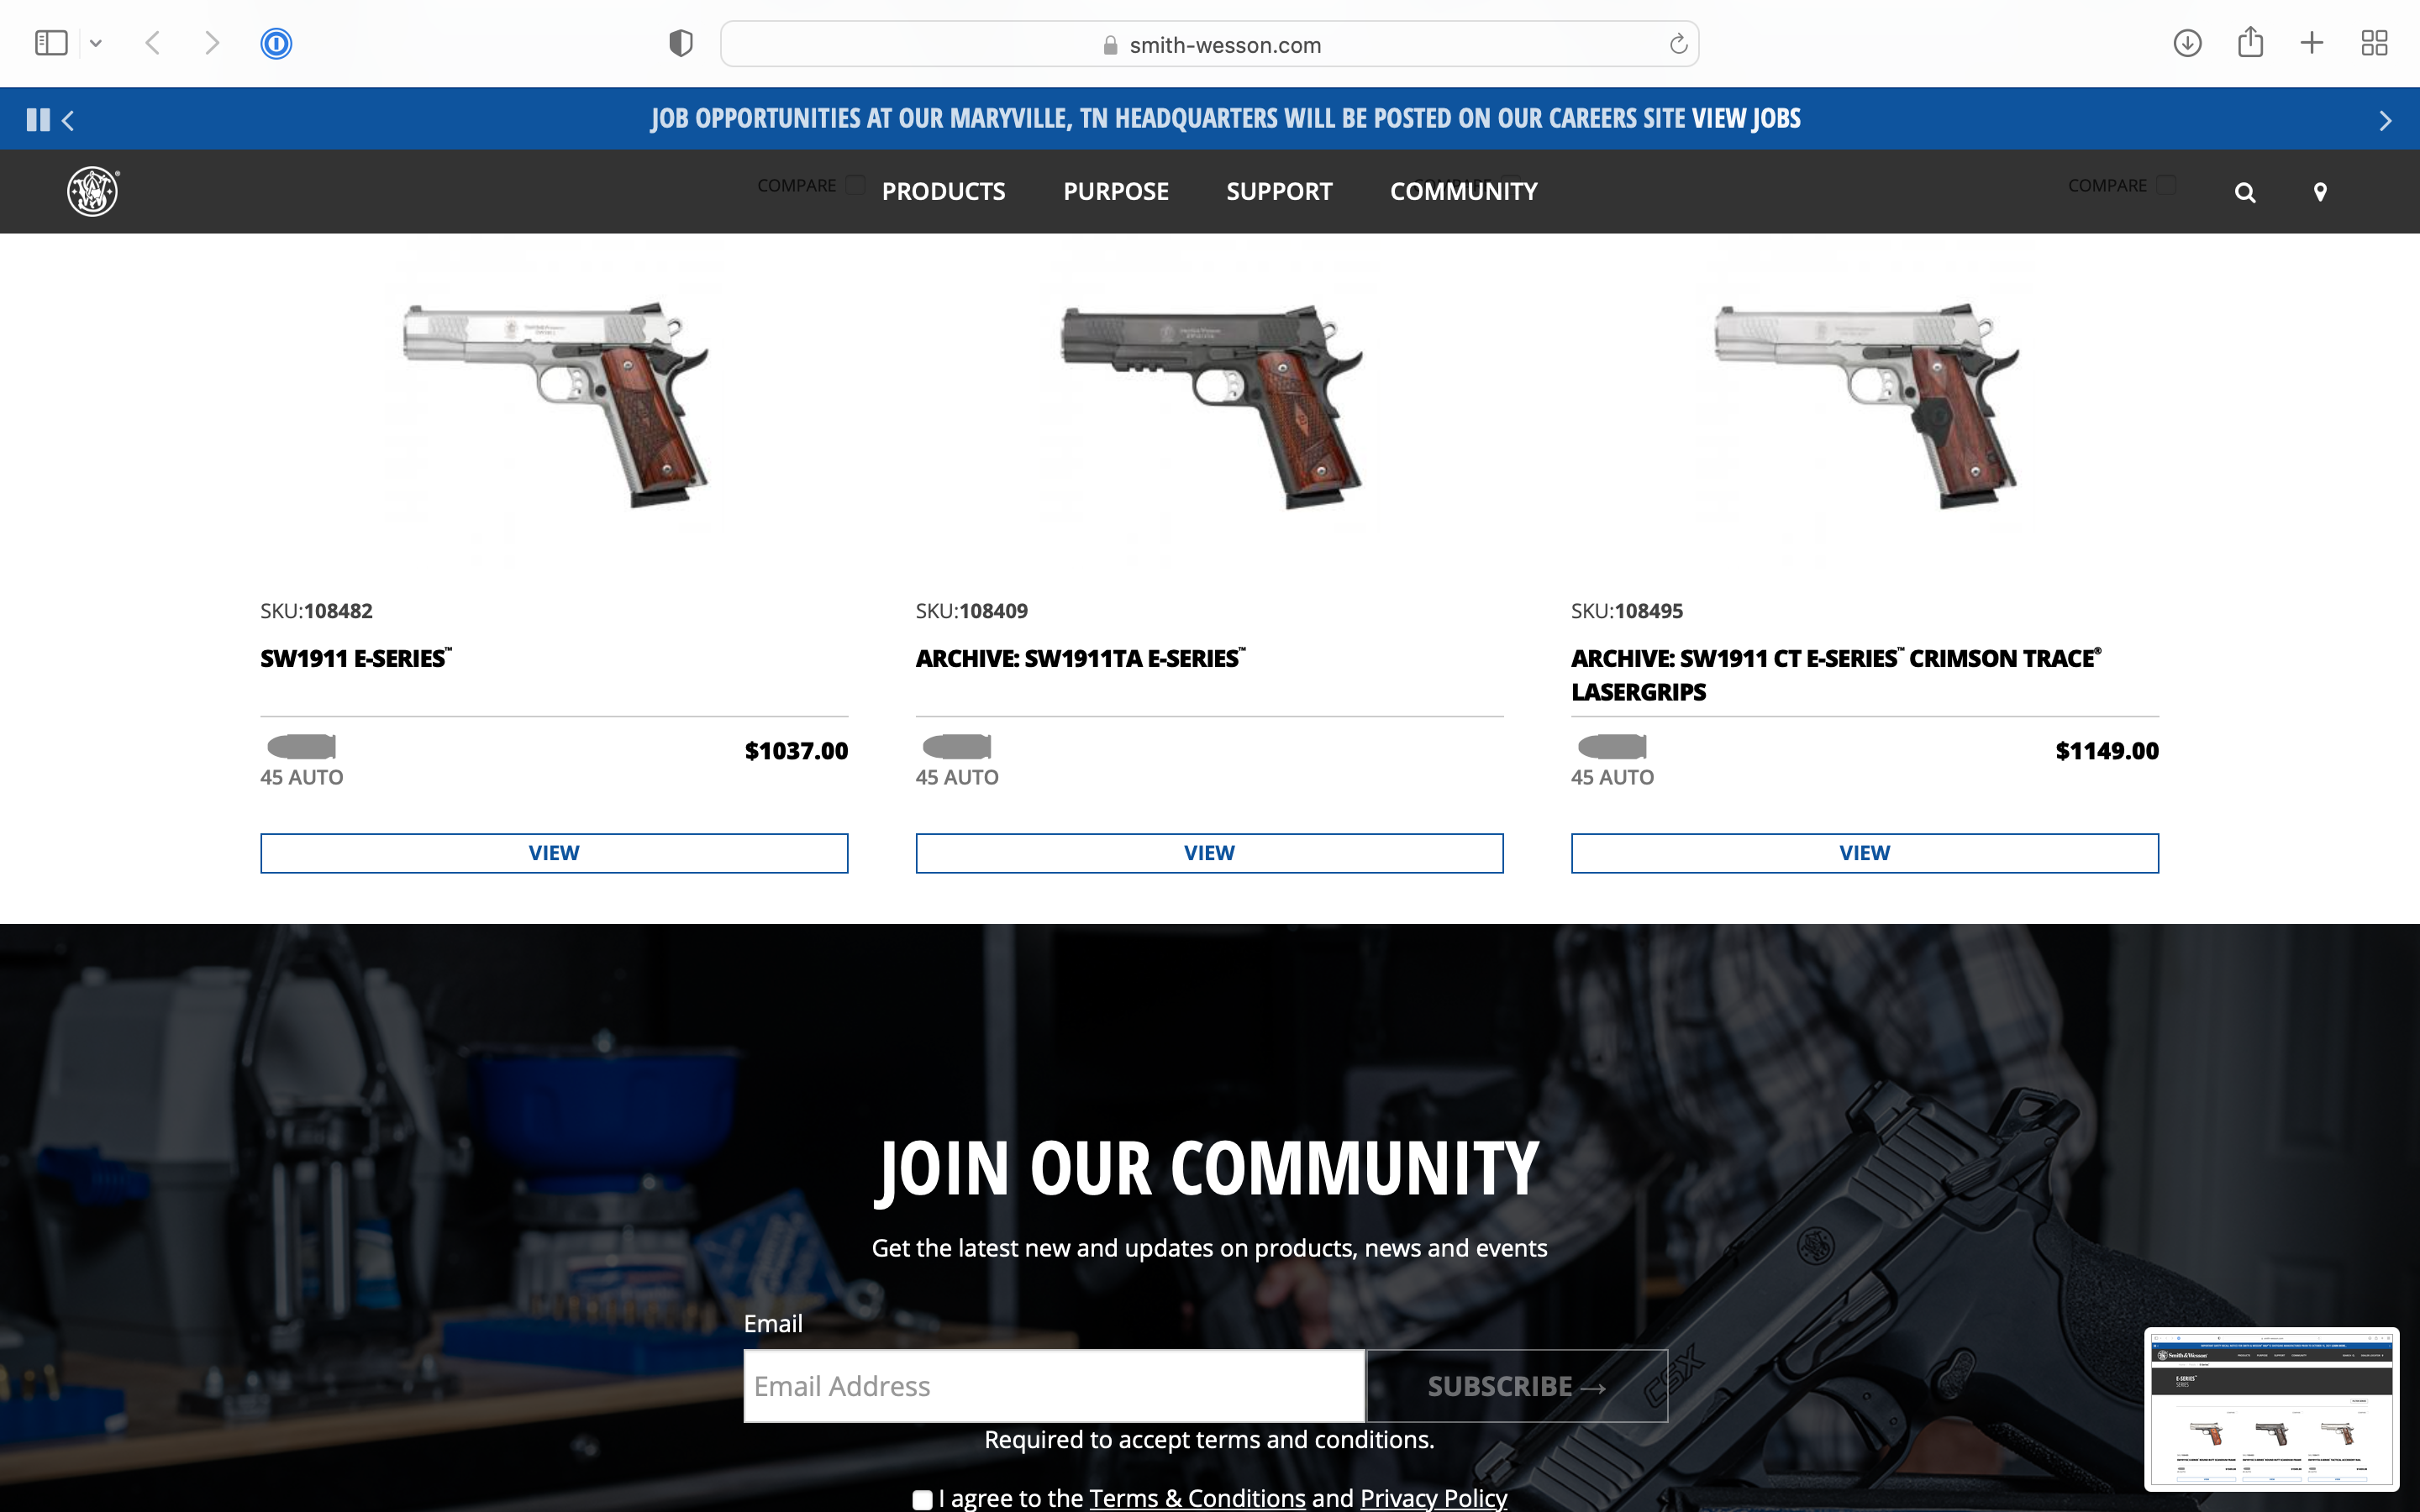Click the SW1911 CT Crimson Trace pistol image

pyautogui.click(x=1866, y=405)
